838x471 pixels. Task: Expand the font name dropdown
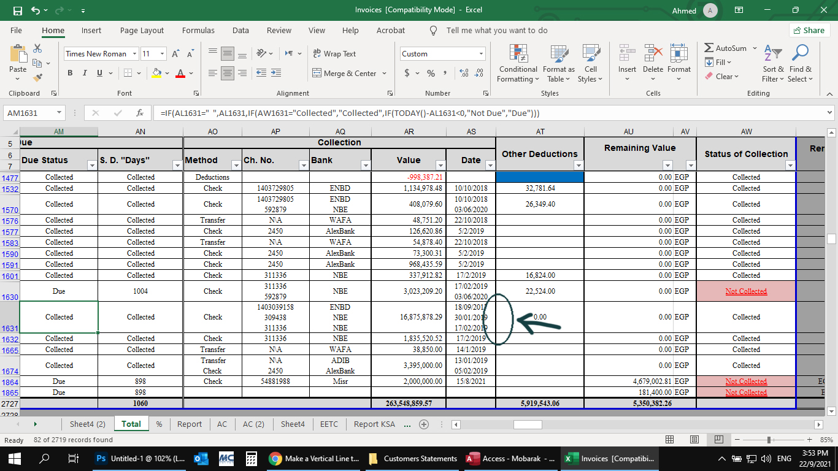click(134, 54)
